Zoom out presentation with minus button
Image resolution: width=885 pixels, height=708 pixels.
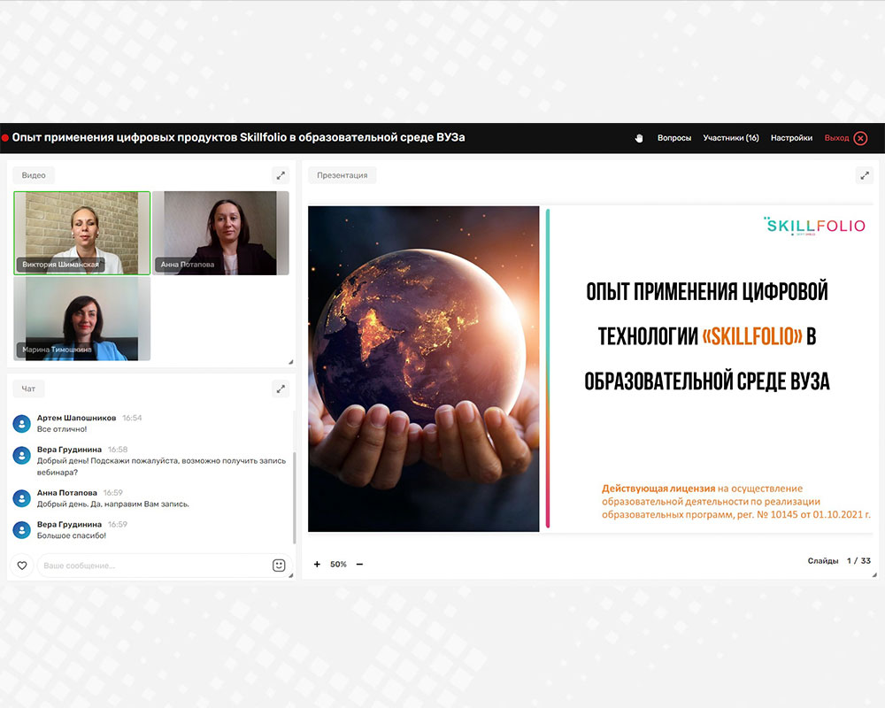pos(359,564)
